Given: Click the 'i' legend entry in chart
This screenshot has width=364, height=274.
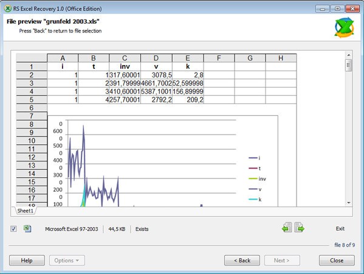Looking at the screenshot, I should (x=255, y=158).
